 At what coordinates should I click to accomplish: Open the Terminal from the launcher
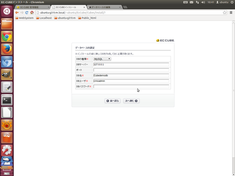coord(7,100)
